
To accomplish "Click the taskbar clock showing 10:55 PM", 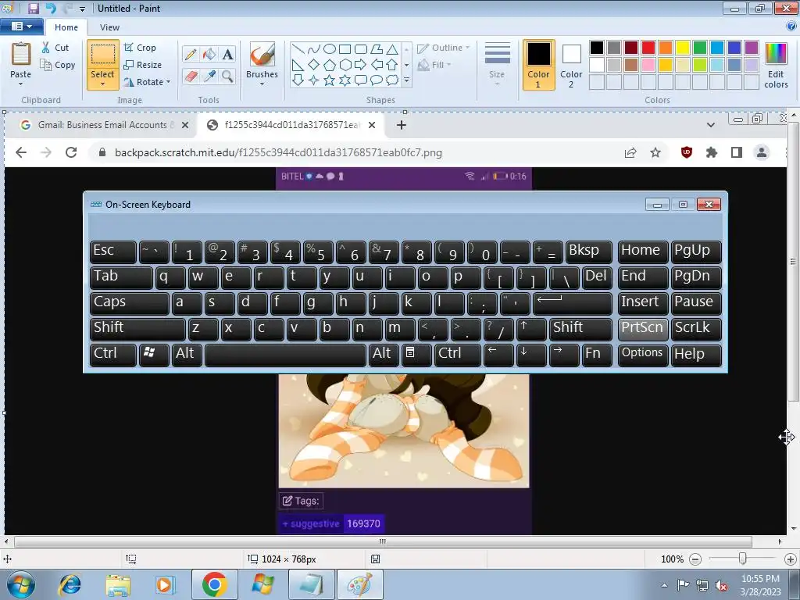I will (760, 584).
